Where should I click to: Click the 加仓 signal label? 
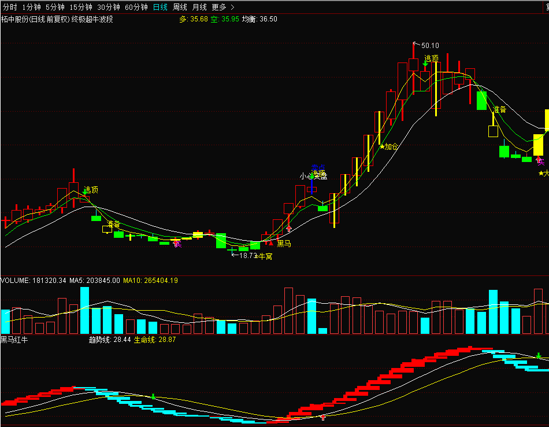tap(391, 146)
